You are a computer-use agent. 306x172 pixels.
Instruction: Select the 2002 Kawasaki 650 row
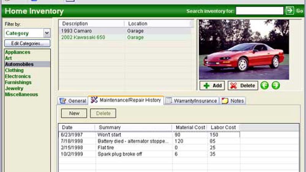(x=125, y=37)
